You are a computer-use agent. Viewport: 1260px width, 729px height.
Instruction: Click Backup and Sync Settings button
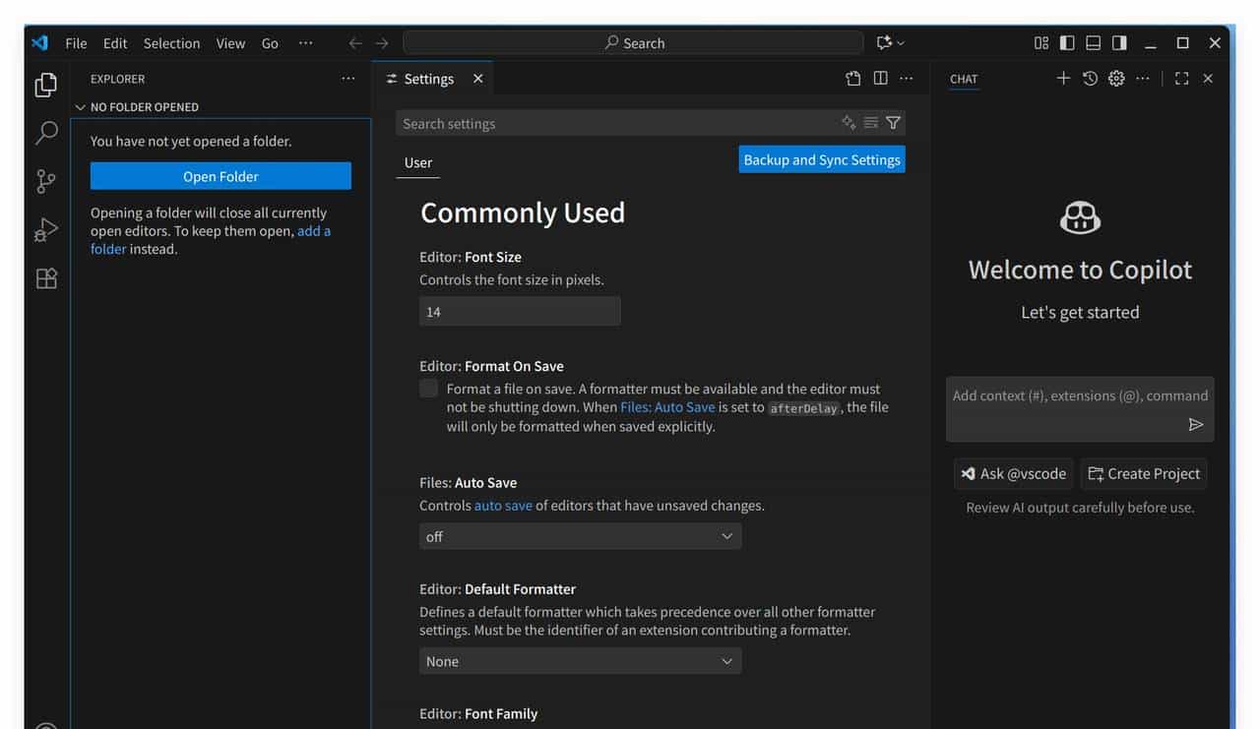pos(821,159)
